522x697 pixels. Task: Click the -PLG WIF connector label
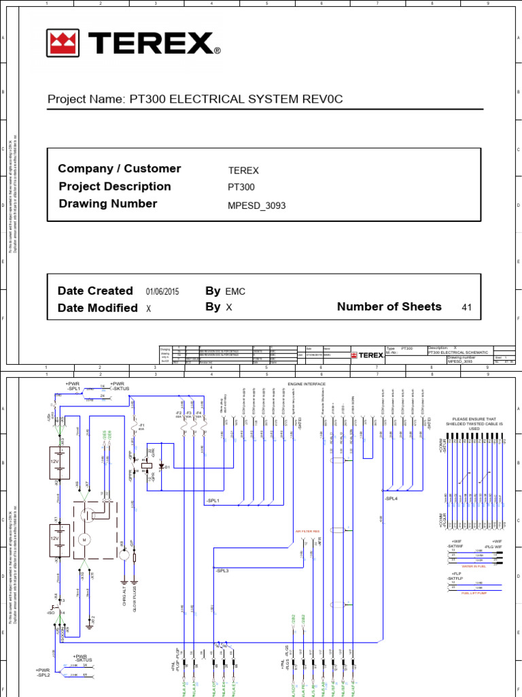coord(493,546)
